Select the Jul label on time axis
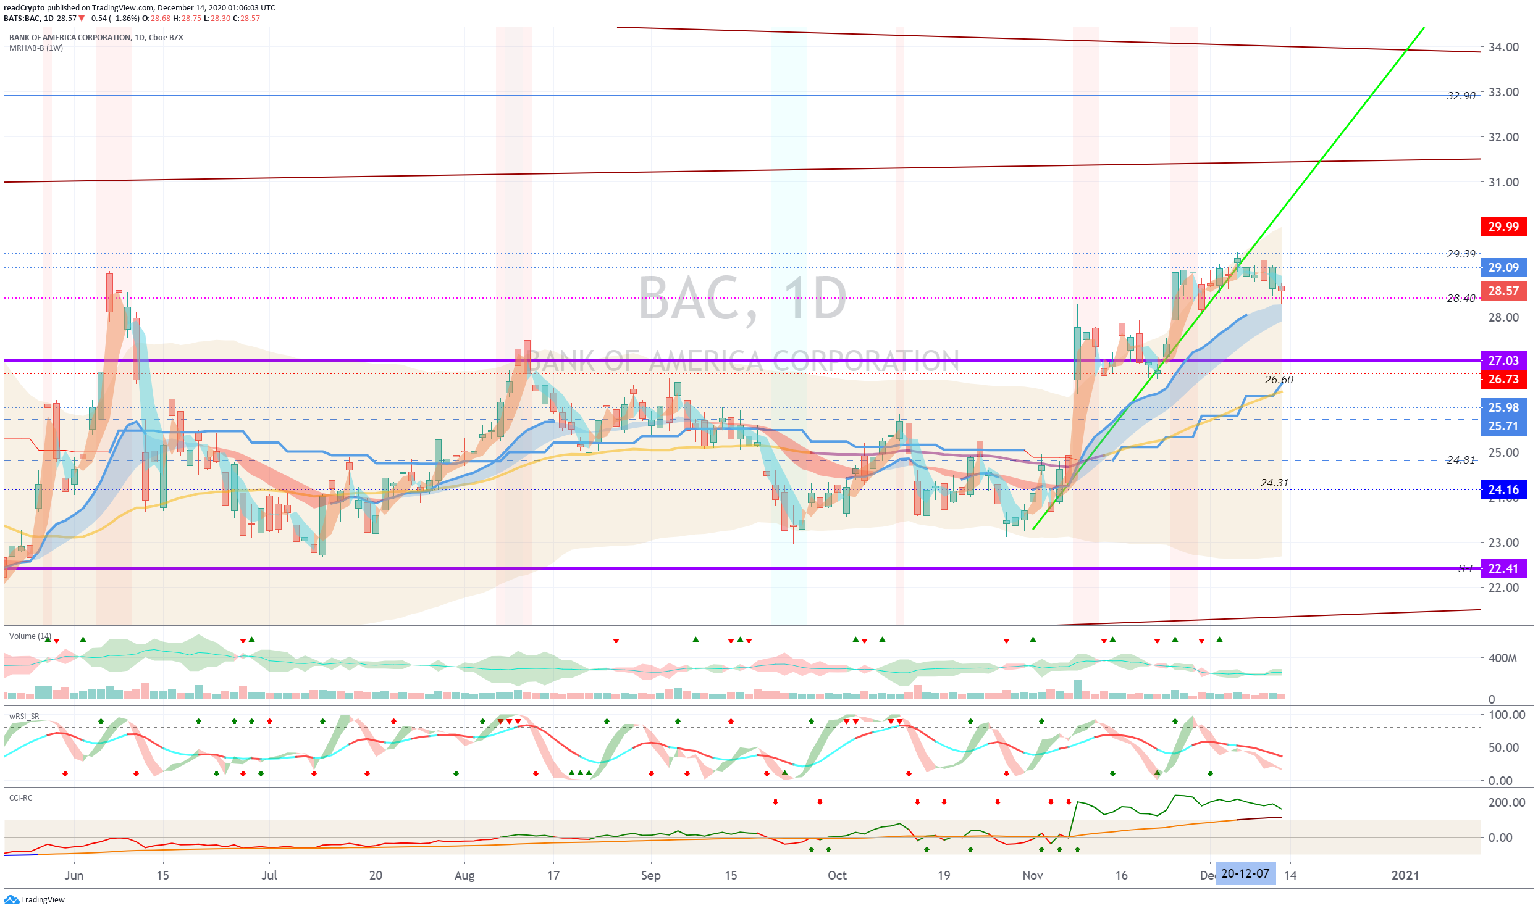Viewport: 1538px width, 911px height. click(269, 875)
